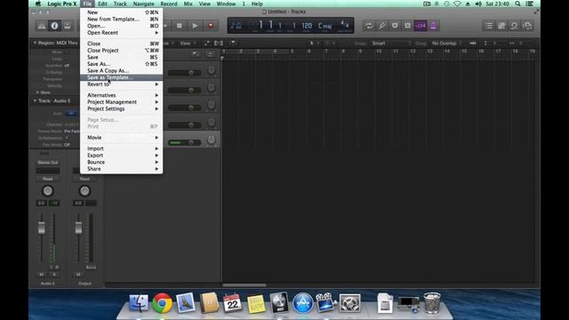Open the Browsers media button
This screenshot has width=569, height=320.
coord(527,26)
